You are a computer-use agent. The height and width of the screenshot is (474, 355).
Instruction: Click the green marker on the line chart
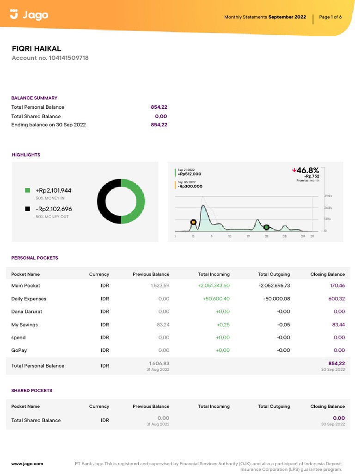(266, 227)
